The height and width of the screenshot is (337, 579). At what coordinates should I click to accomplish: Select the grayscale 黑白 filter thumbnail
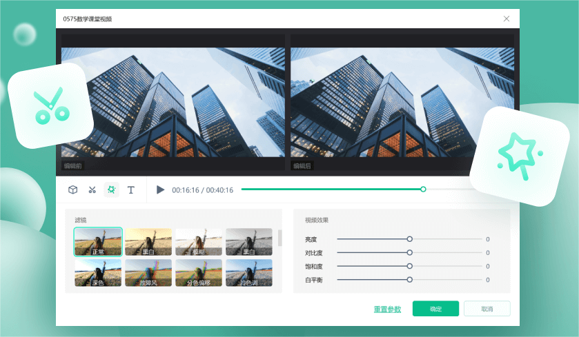click(x=249, y=242)
